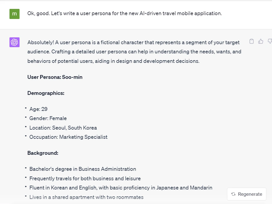
Task: Click 'Lives in a shared apartment' bullet
Action: tap(86, 197)
